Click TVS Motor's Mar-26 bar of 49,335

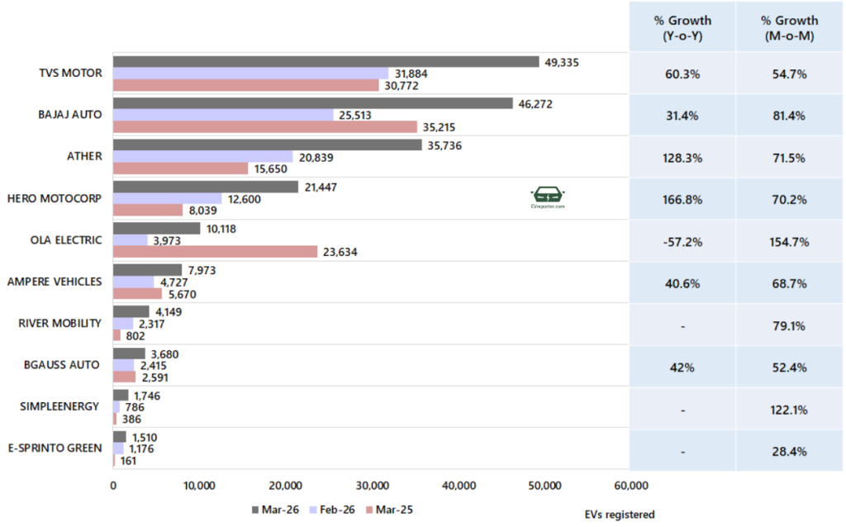326,62
